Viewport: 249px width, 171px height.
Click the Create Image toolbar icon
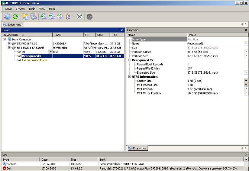coord(52,17)
